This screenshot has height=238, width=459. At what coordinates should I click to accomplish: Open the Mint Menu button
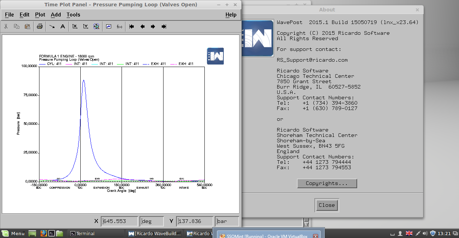[13, 233]
